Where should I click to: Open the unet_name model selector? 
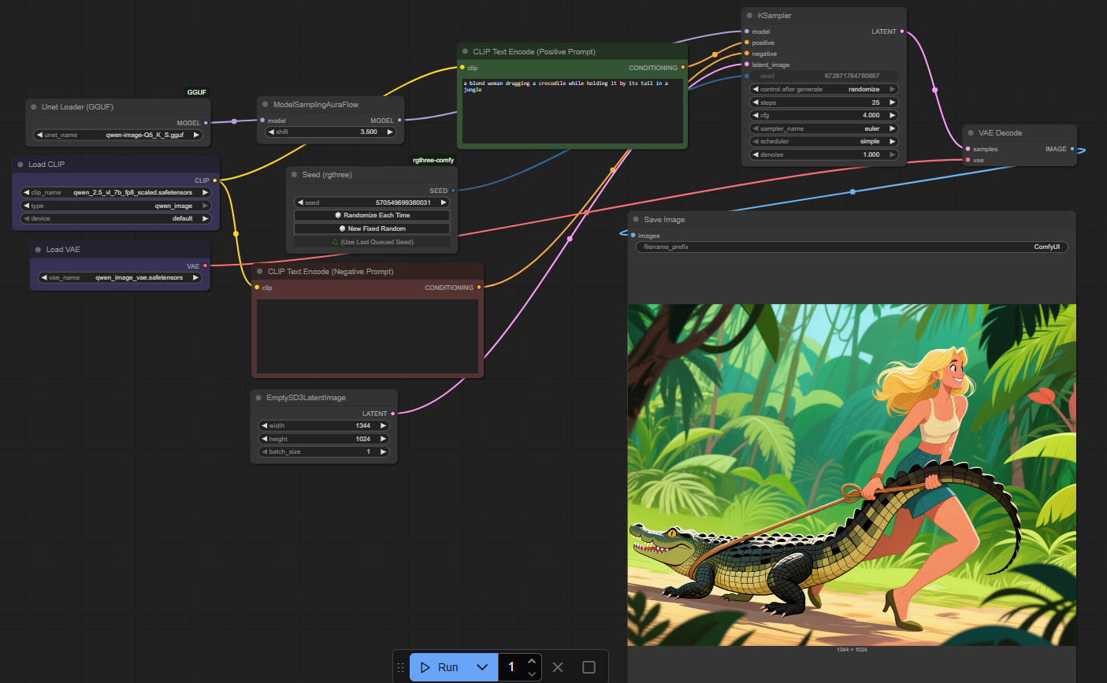(x=117, y=135)
